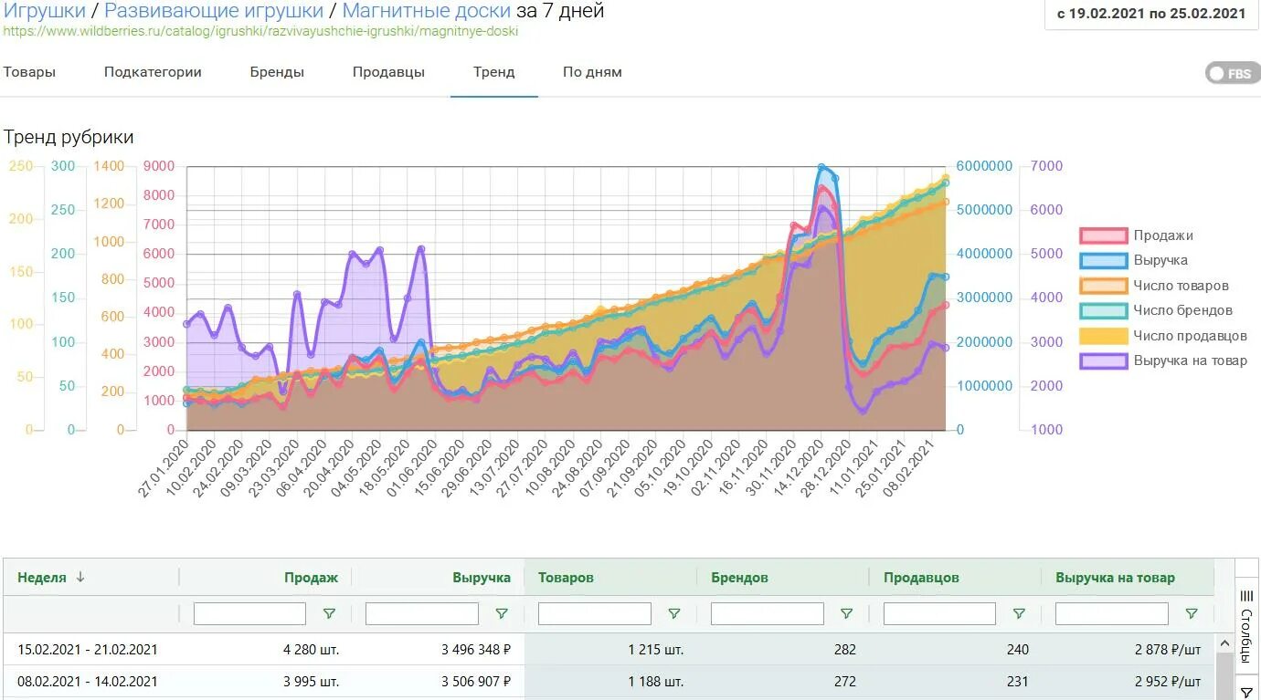Open filter icon for Выручка на товар column
The width and height of the screenshot is (1261, 700).
coord(1192,614)
